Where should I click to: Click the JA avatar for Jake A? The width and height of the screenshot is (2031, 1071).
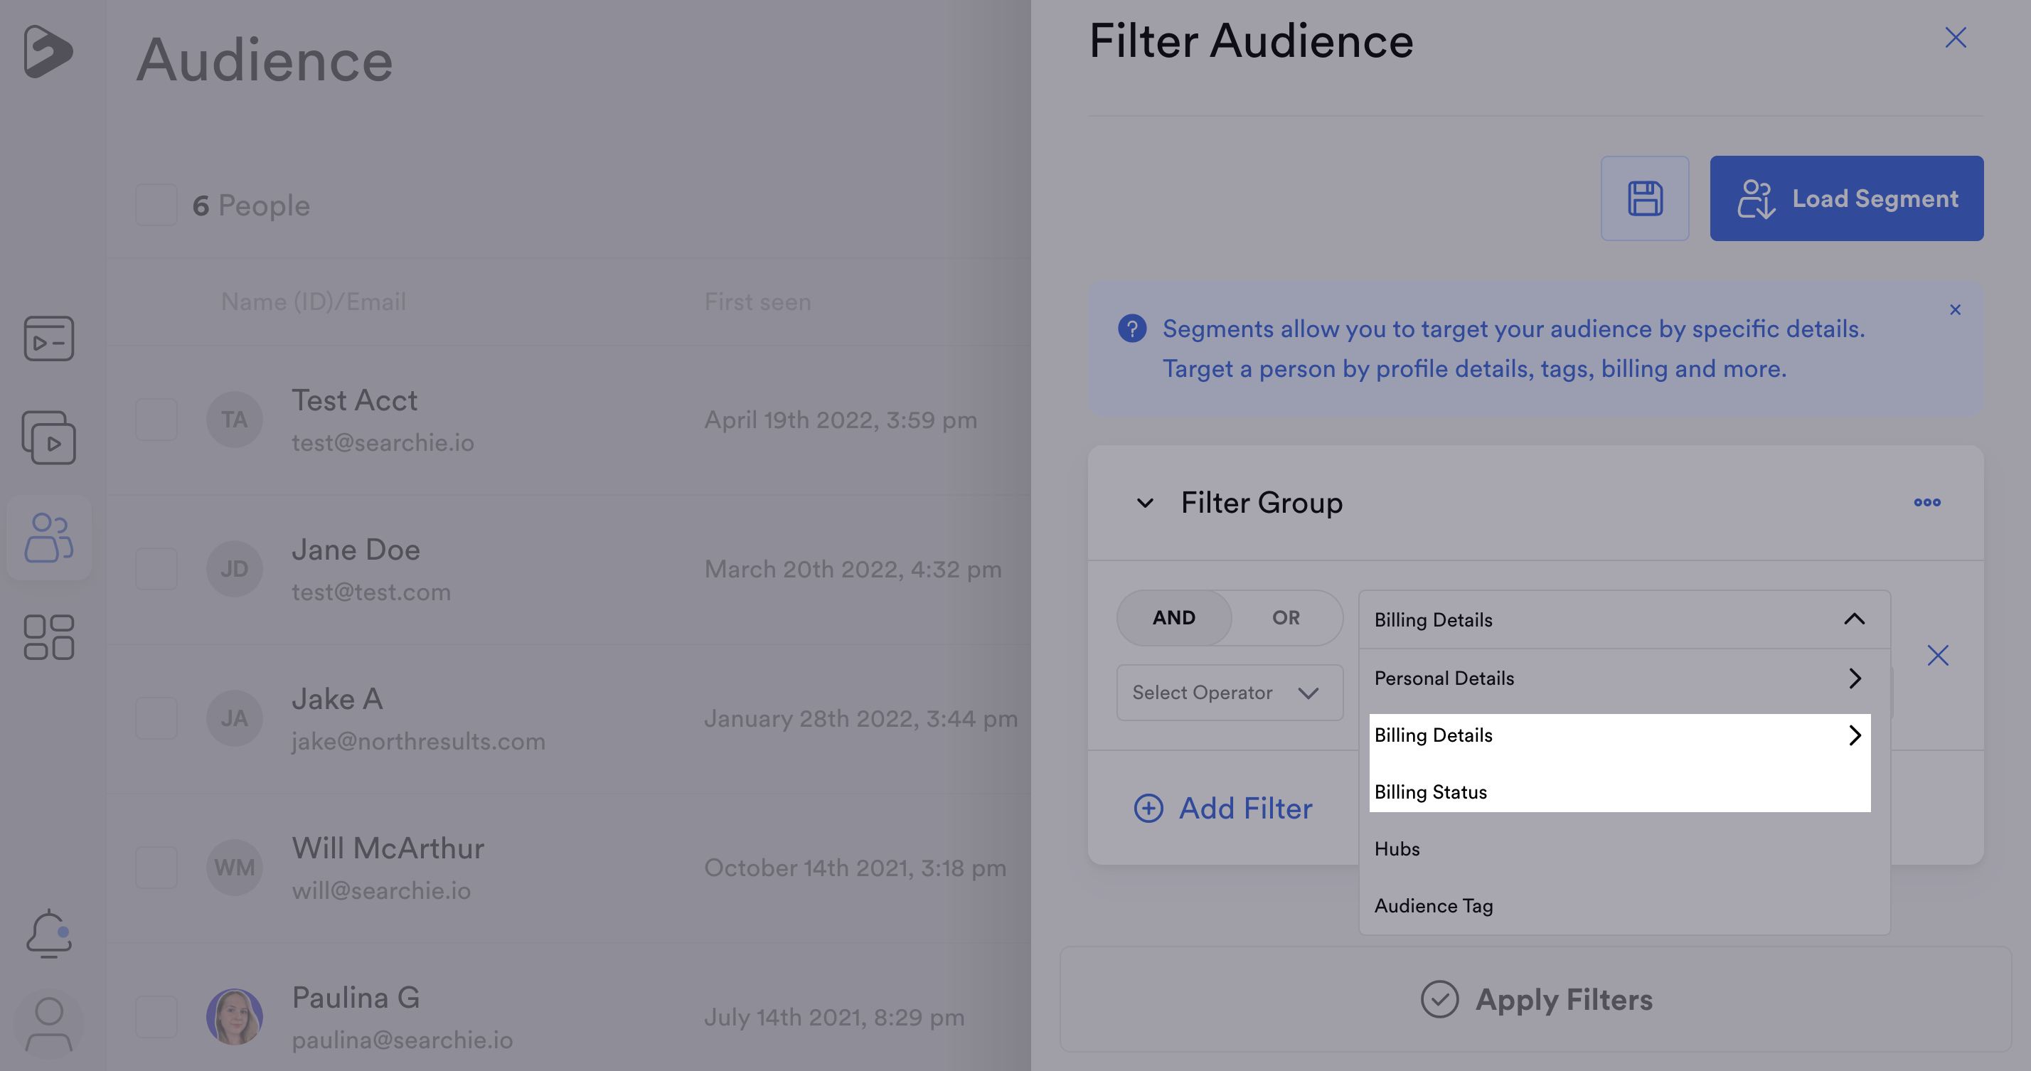click(234, 718)
